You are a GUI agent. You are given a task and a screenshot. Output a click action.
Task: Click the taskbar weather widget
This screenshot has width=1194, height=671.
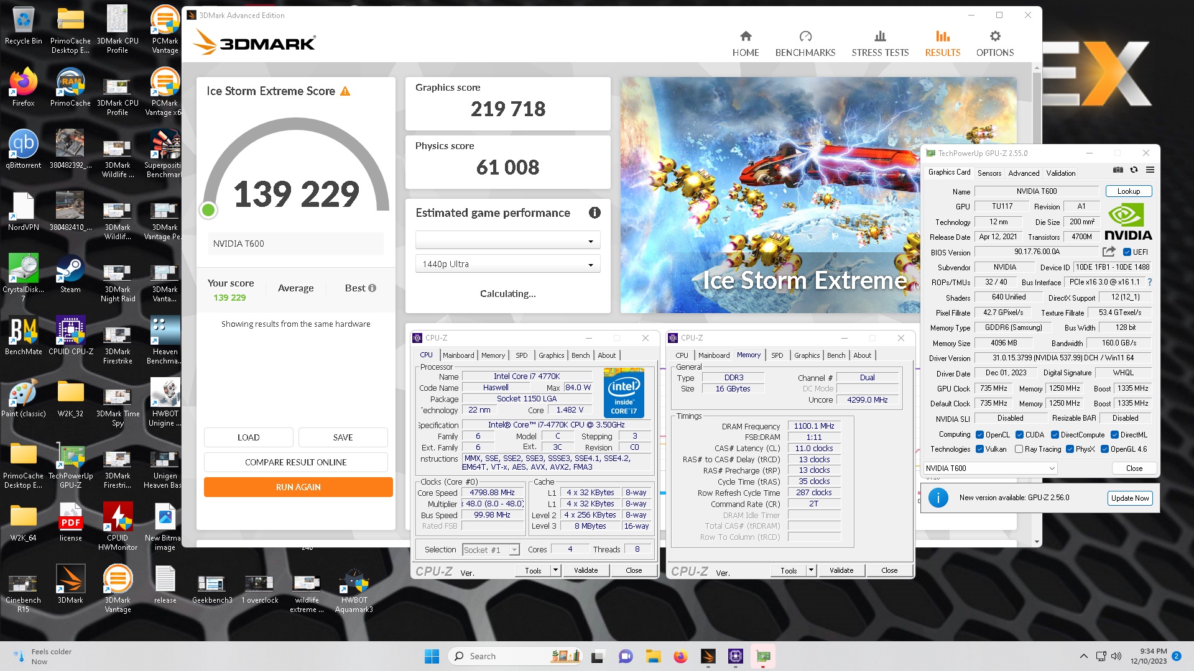point(42,656)
